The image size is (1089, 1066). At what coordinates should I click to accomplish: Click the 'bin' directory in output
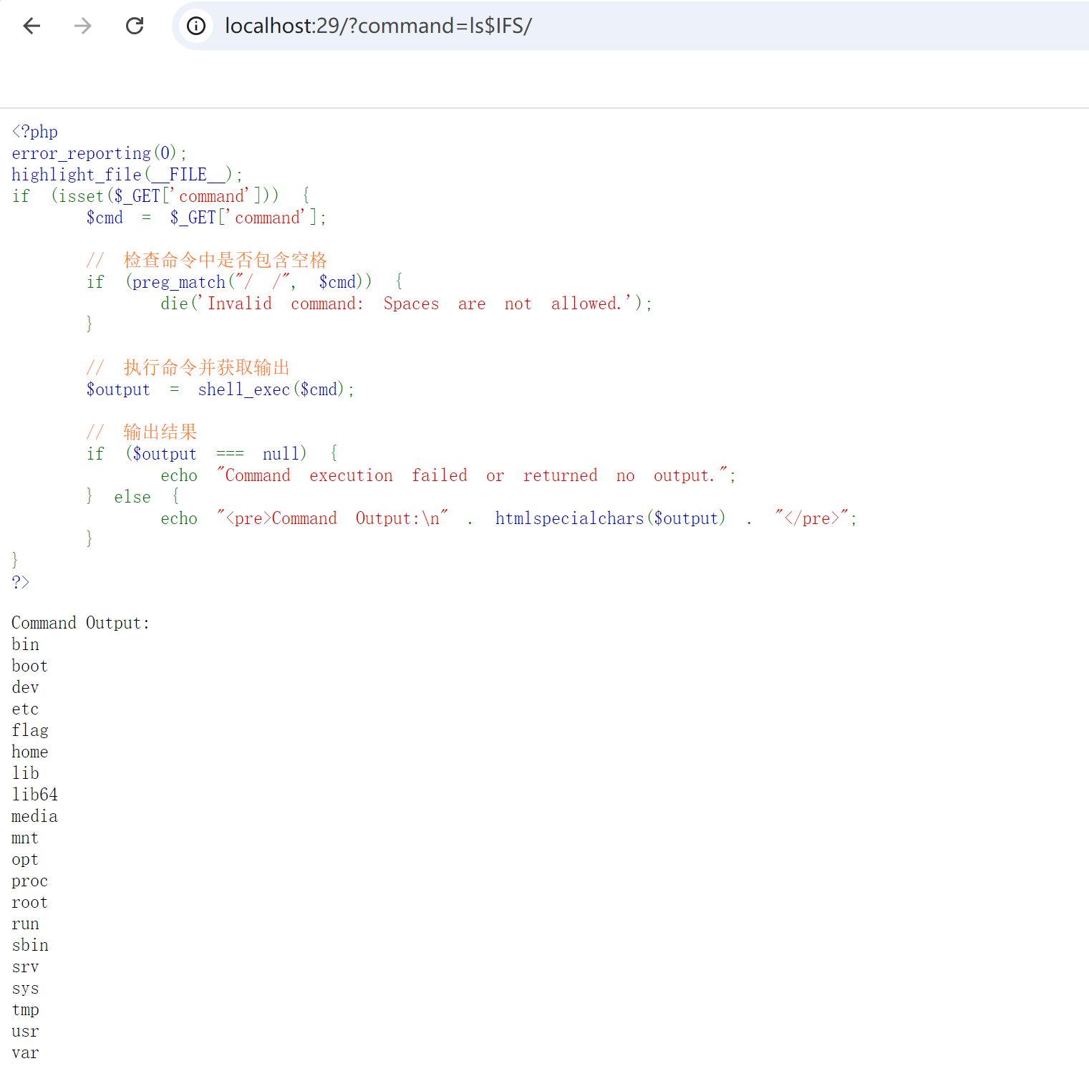point(25,644)
